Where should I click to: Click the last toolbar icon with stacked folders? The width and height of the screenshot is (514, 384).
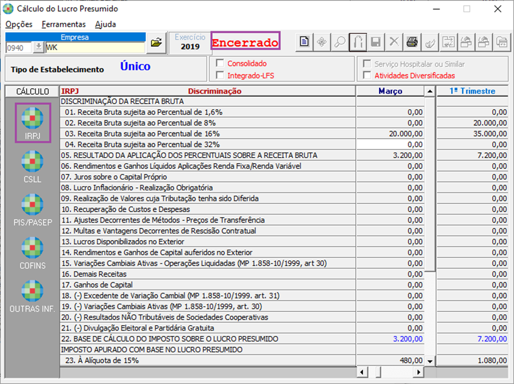(x=501, y=42)
